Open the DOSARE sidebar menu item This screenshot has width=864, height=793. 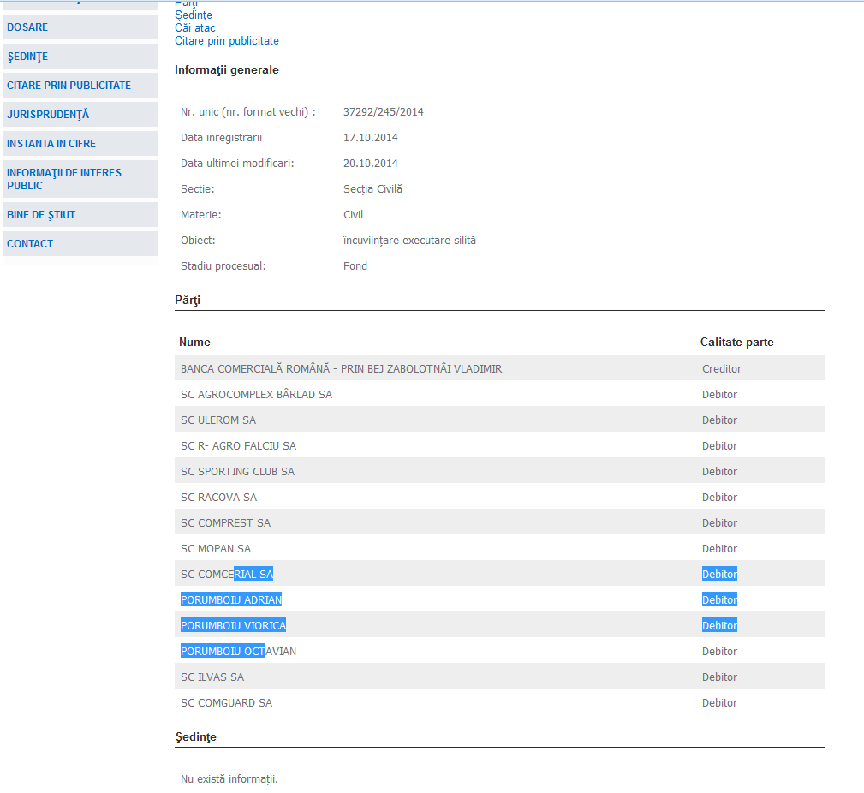27,27
